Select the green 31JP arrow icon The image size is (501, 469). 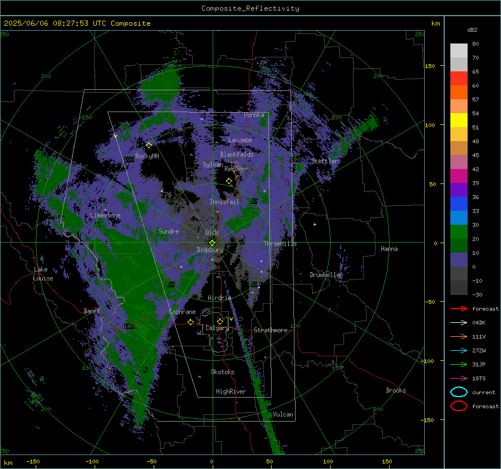pos(459,364)
